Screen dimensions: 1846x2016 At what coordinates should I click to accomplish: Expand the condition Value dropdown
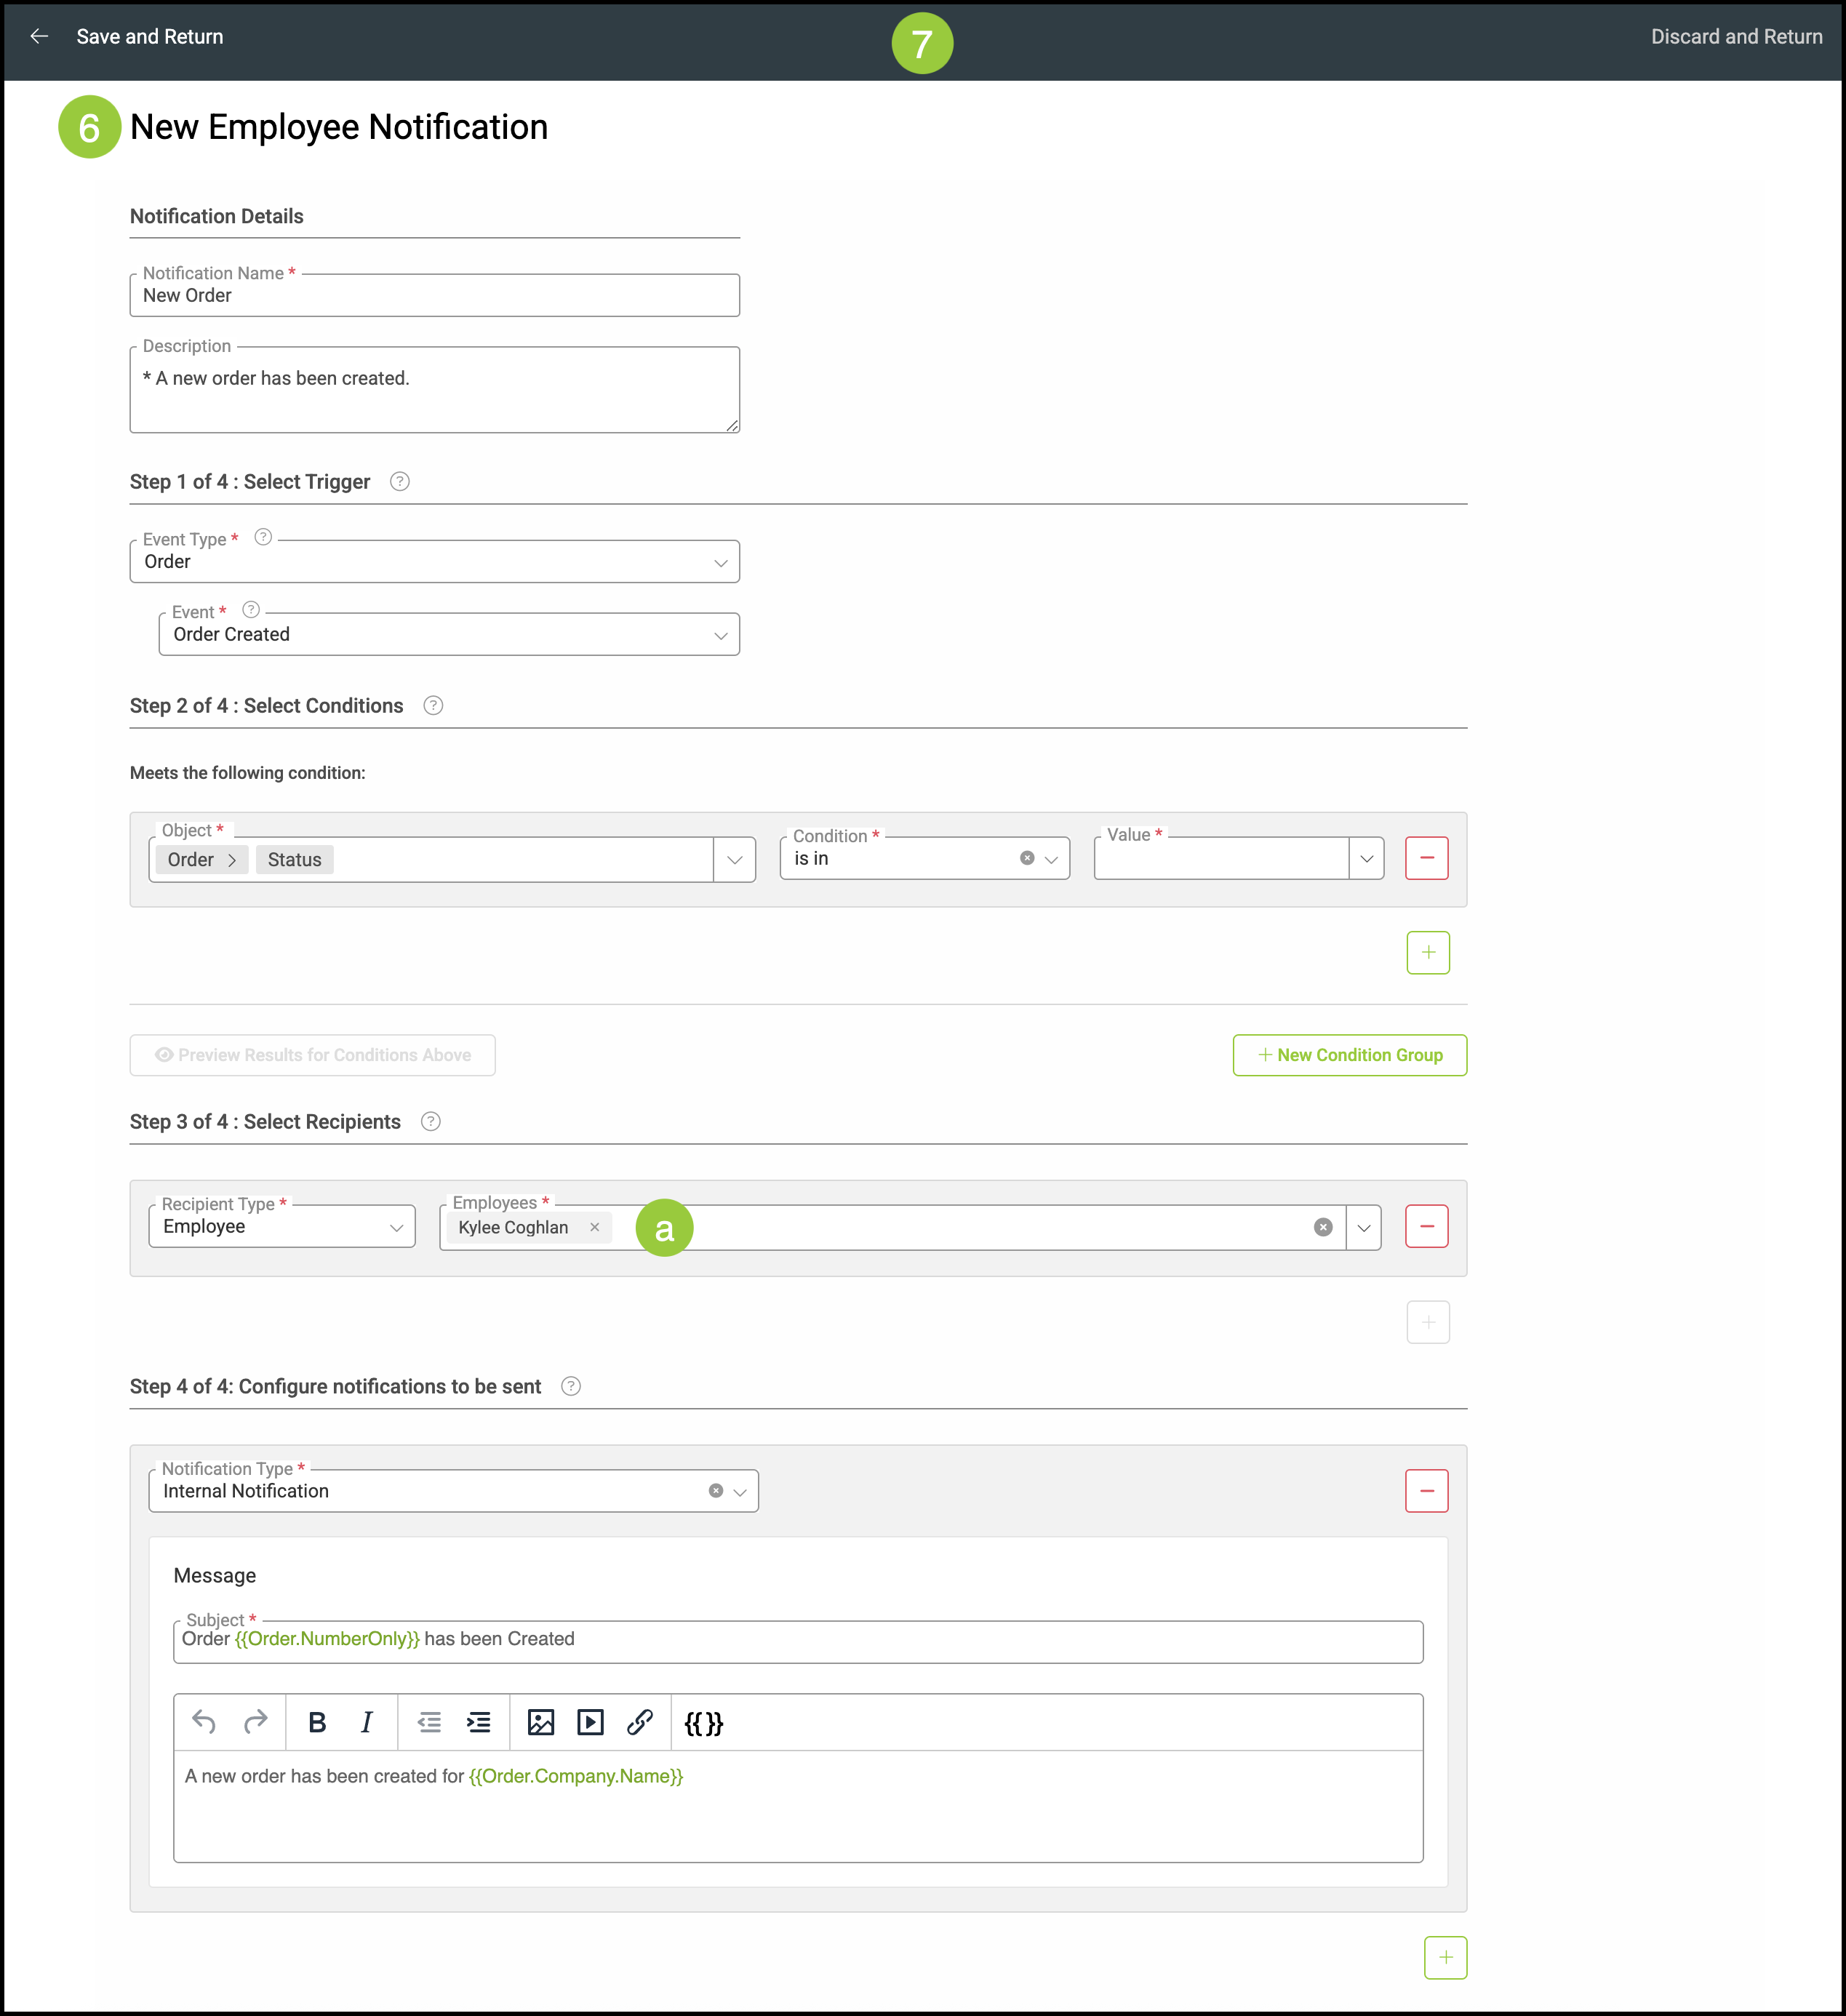coord(1366,859)
